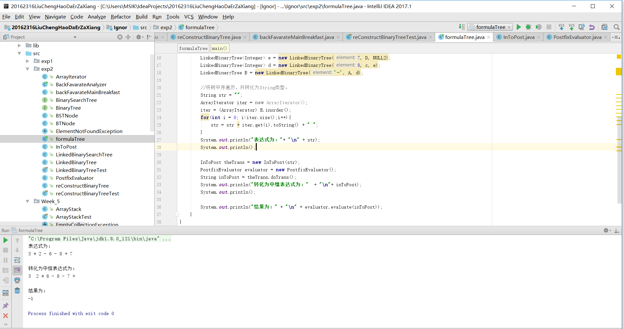This screenshot has height=329, width=624.
Task: Collapse the Week_5 package
Action: click(28, 201)
